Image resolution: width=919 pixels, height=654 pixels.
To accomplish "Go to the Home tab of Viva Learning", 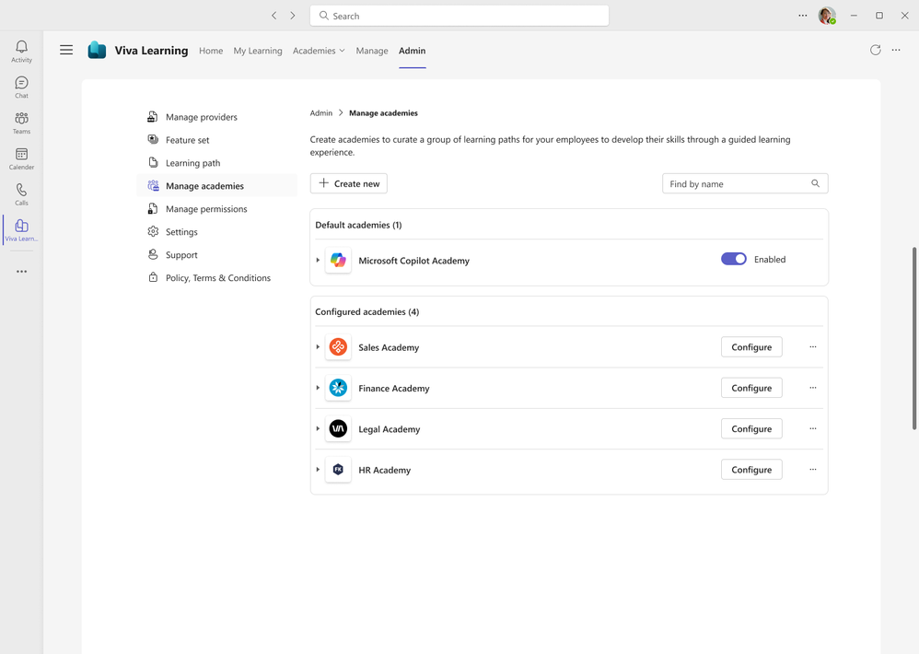I will (211, 51).
